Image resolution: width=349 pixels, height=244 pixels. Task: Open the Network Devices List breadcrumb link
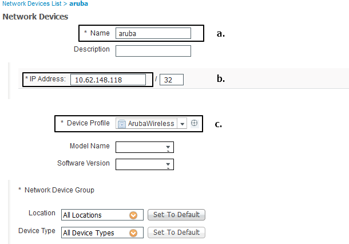[32, 3]
